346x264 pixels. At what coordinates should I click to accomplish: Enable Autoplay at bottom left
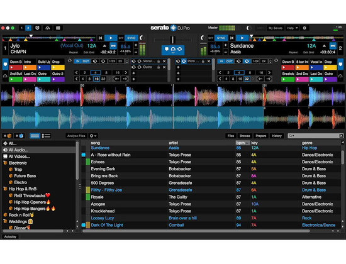click(x=10, y=236)
